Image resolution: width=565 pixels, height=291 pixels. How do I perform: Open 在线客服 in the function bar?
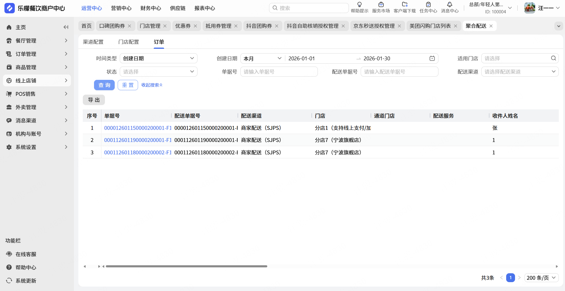pyautogui.click(x=26, y=254)
